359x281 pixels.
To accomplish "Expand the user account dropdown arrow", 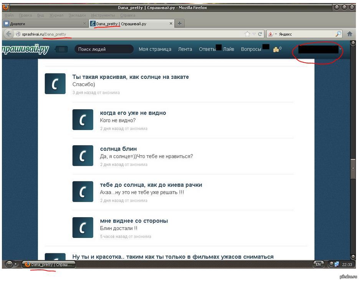I will [341, 49].
